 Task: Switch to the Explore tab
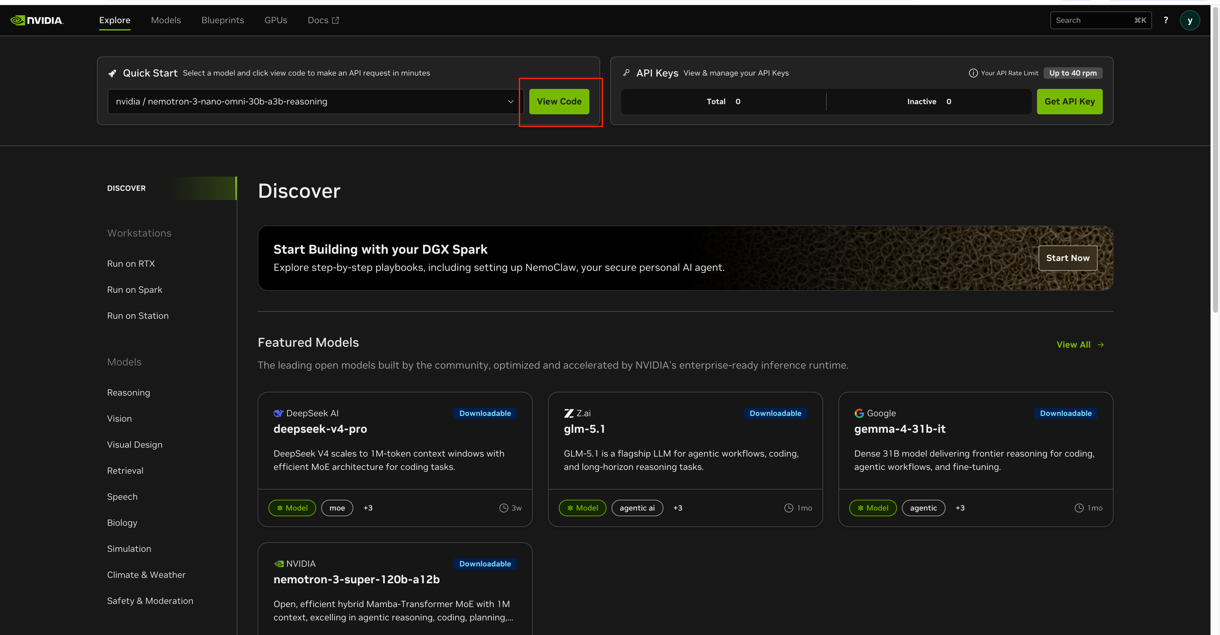tap(115, 20)
